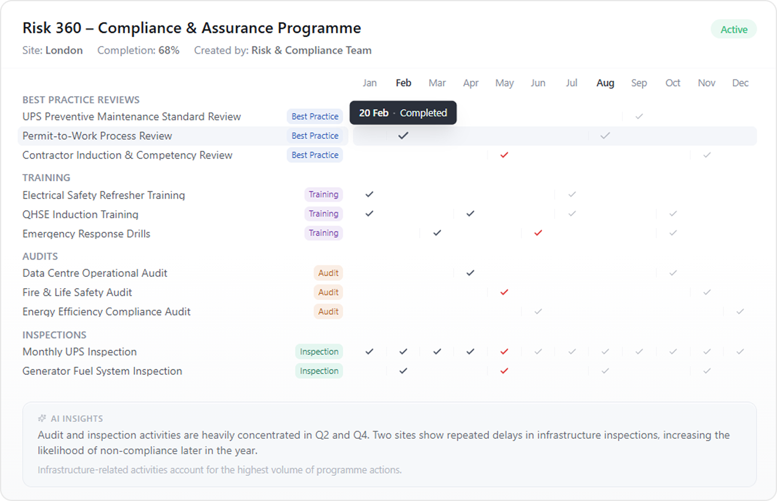Open June checkmark for Energy Efficiency Compliance Audit
This screenshot has width=777, height=501.
pos(538,311)
